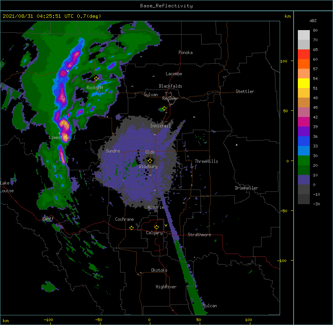Pick the yellow legend swatch between 54 and 51
Viewport: 333px width, 325px height.
[x=304, y=83]
